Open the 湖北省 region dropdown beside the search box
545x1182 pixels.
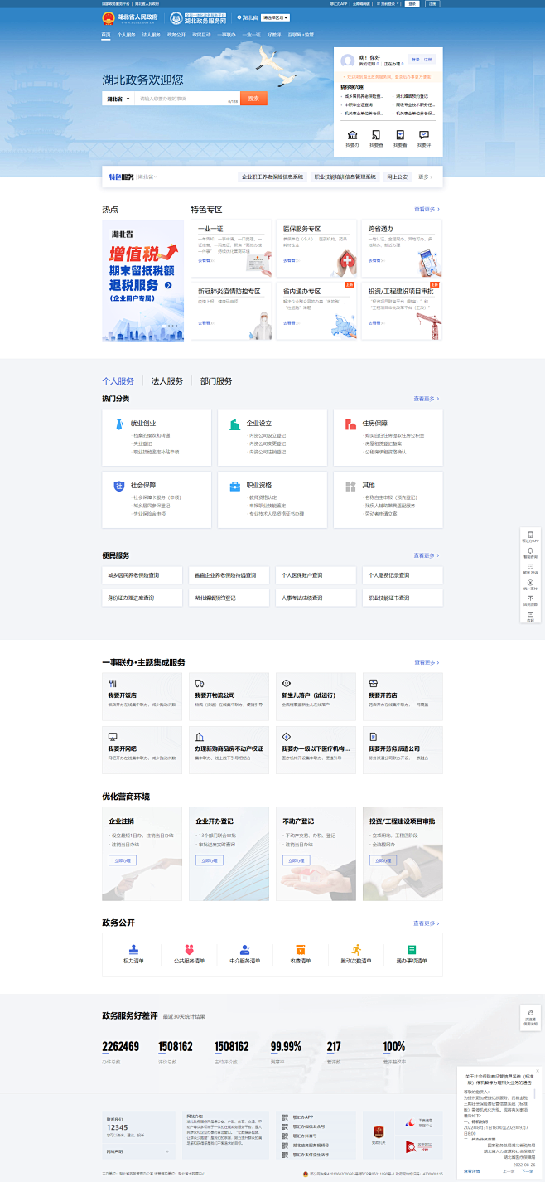point(117,99)
